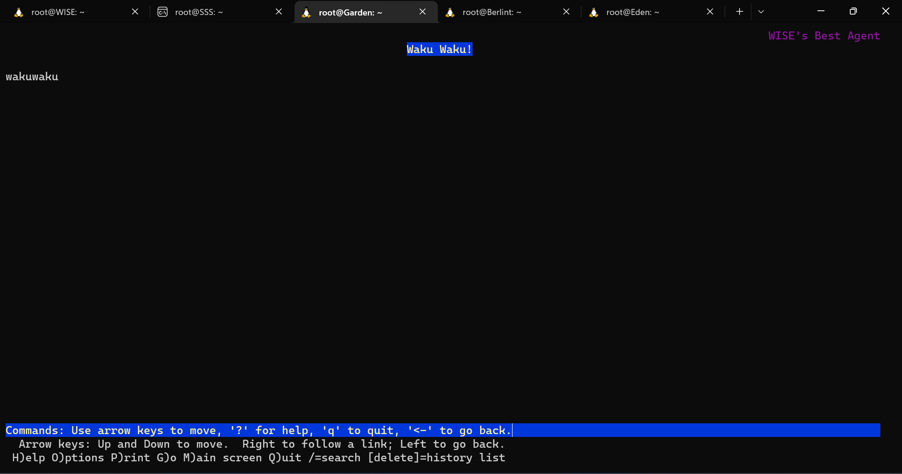The height and width of the screenshot is (474, 902).
Task: Switch to the root@Berlint tab
Action: pyautogui.click(x=491, y=12)
